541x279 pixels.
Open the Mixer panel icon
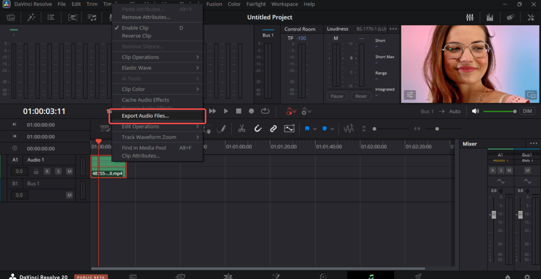click(x=470, y=17)
